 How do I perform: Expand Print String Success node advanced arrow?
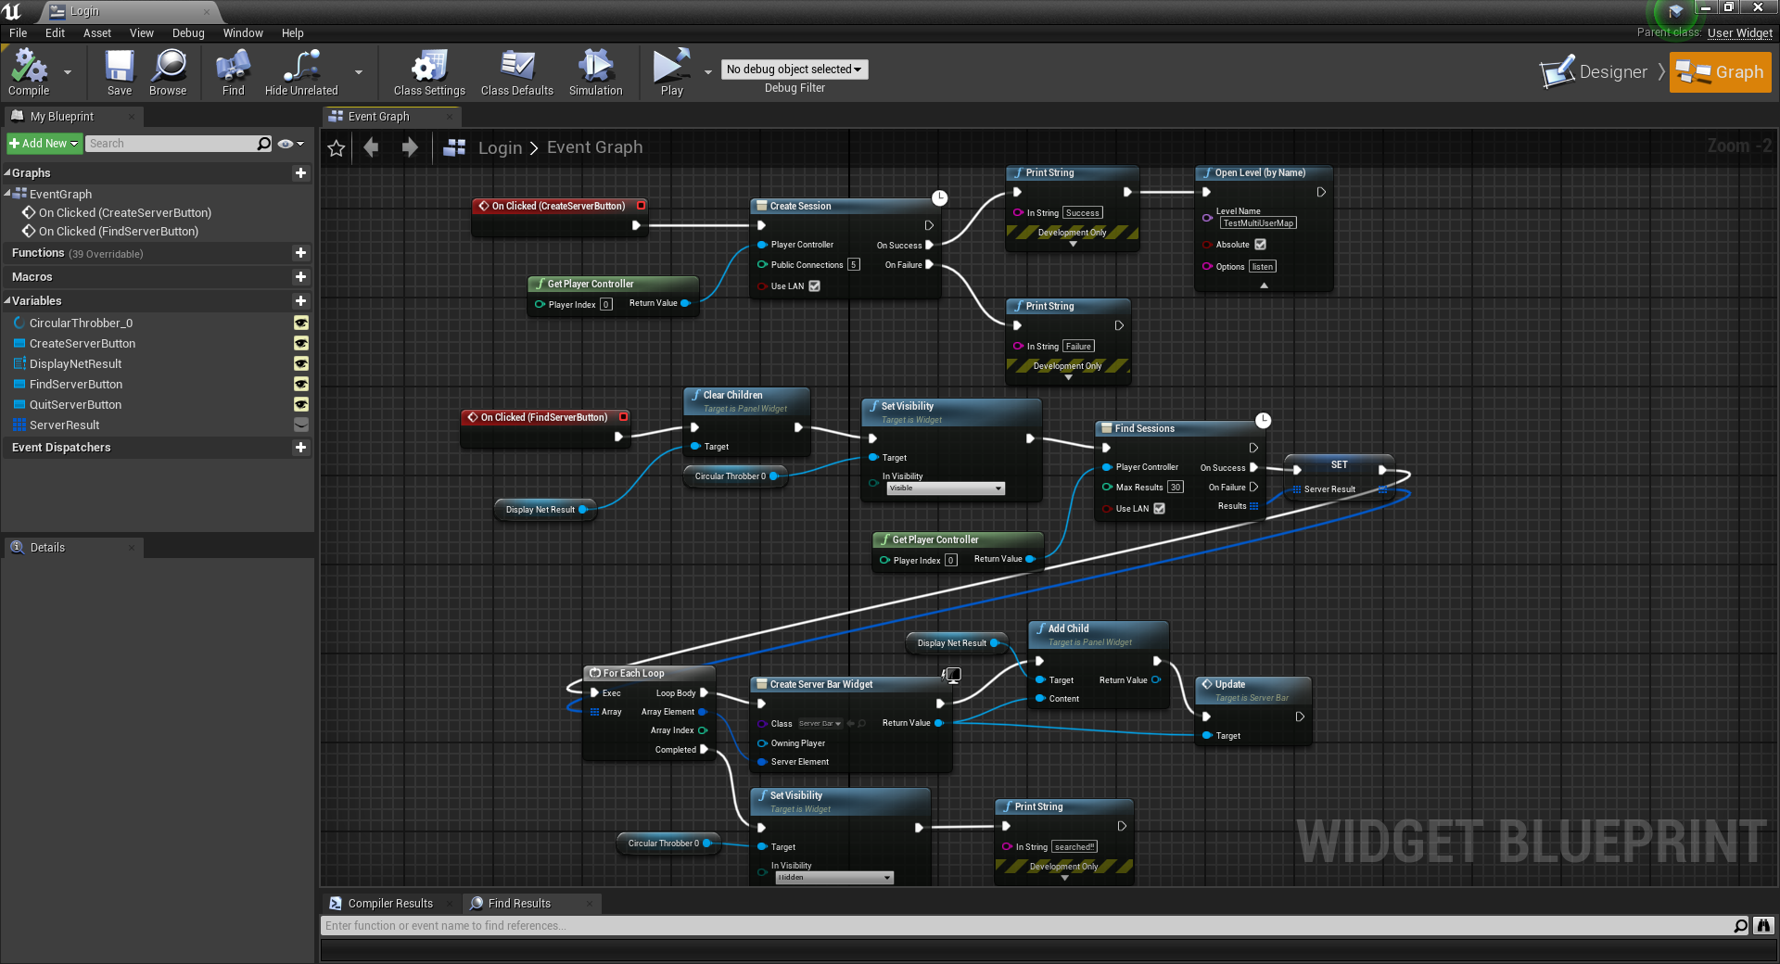(1074, 245)
